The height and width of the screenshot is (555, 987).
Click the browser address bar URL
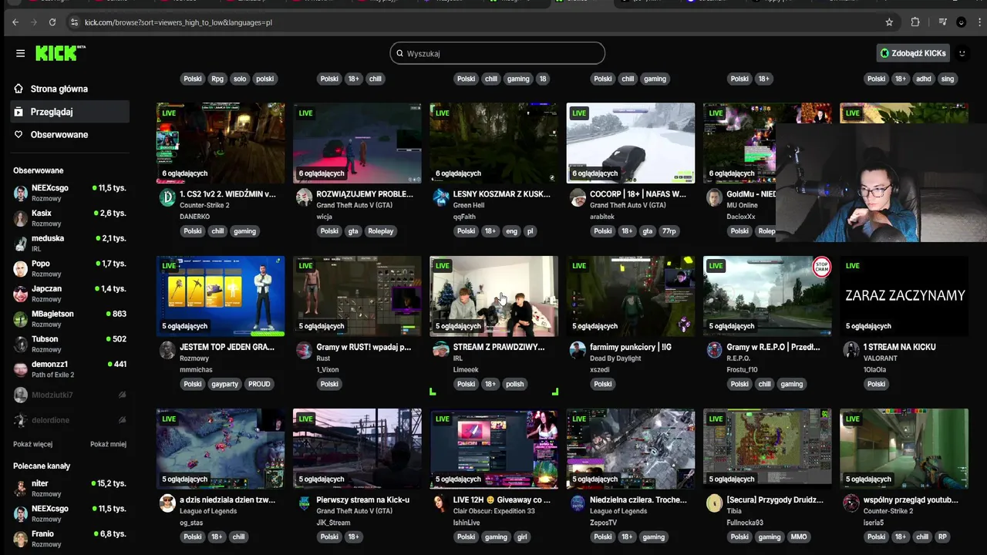[x=178, y=22]
